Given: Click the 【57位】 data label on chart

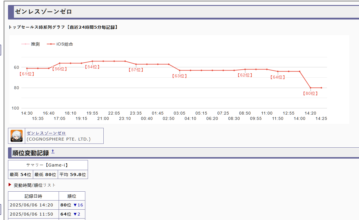Looking at the screenshot, I should pyautogui.click(x=136, y=70).
